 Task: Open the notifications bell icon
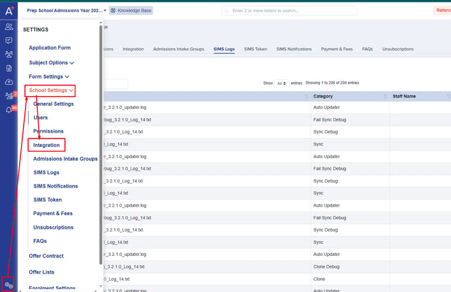point(9,110)
